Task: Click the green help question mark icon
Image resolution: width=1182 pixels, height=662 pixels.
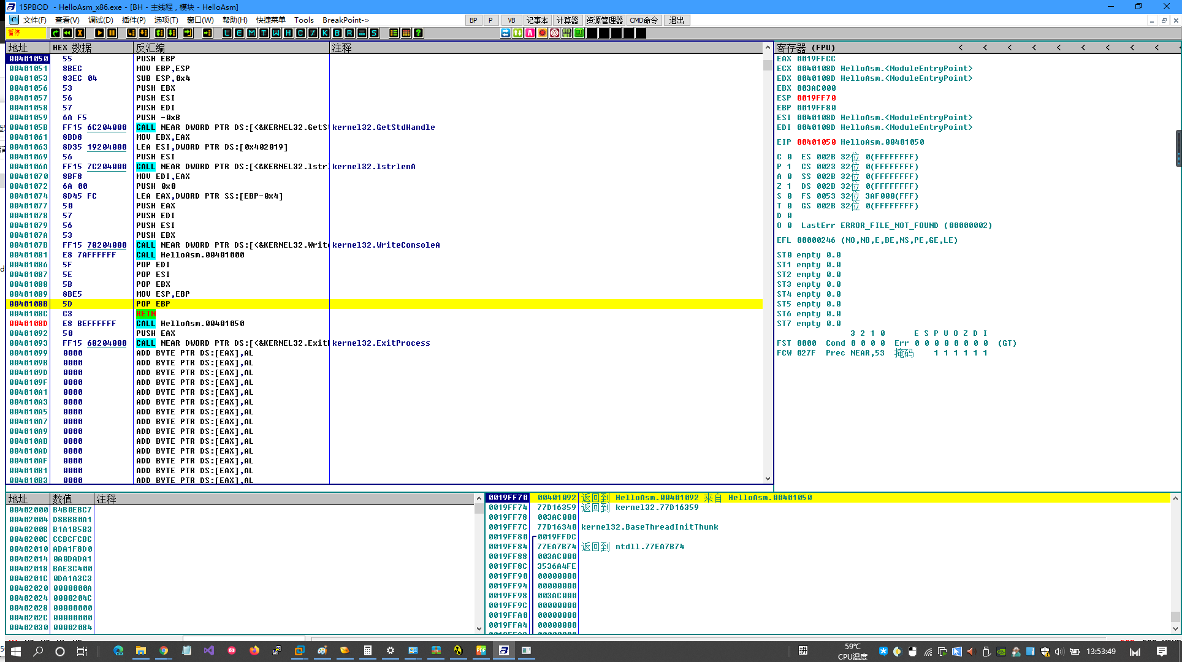Action: click(x=418, y=33)
